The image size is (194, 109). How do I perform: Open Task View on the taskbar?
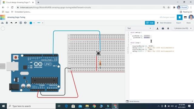[x=59, y=106]
